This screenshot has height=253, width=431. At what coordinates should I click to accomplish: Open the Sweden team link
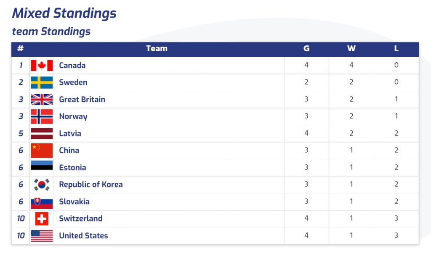pos(73,82)
